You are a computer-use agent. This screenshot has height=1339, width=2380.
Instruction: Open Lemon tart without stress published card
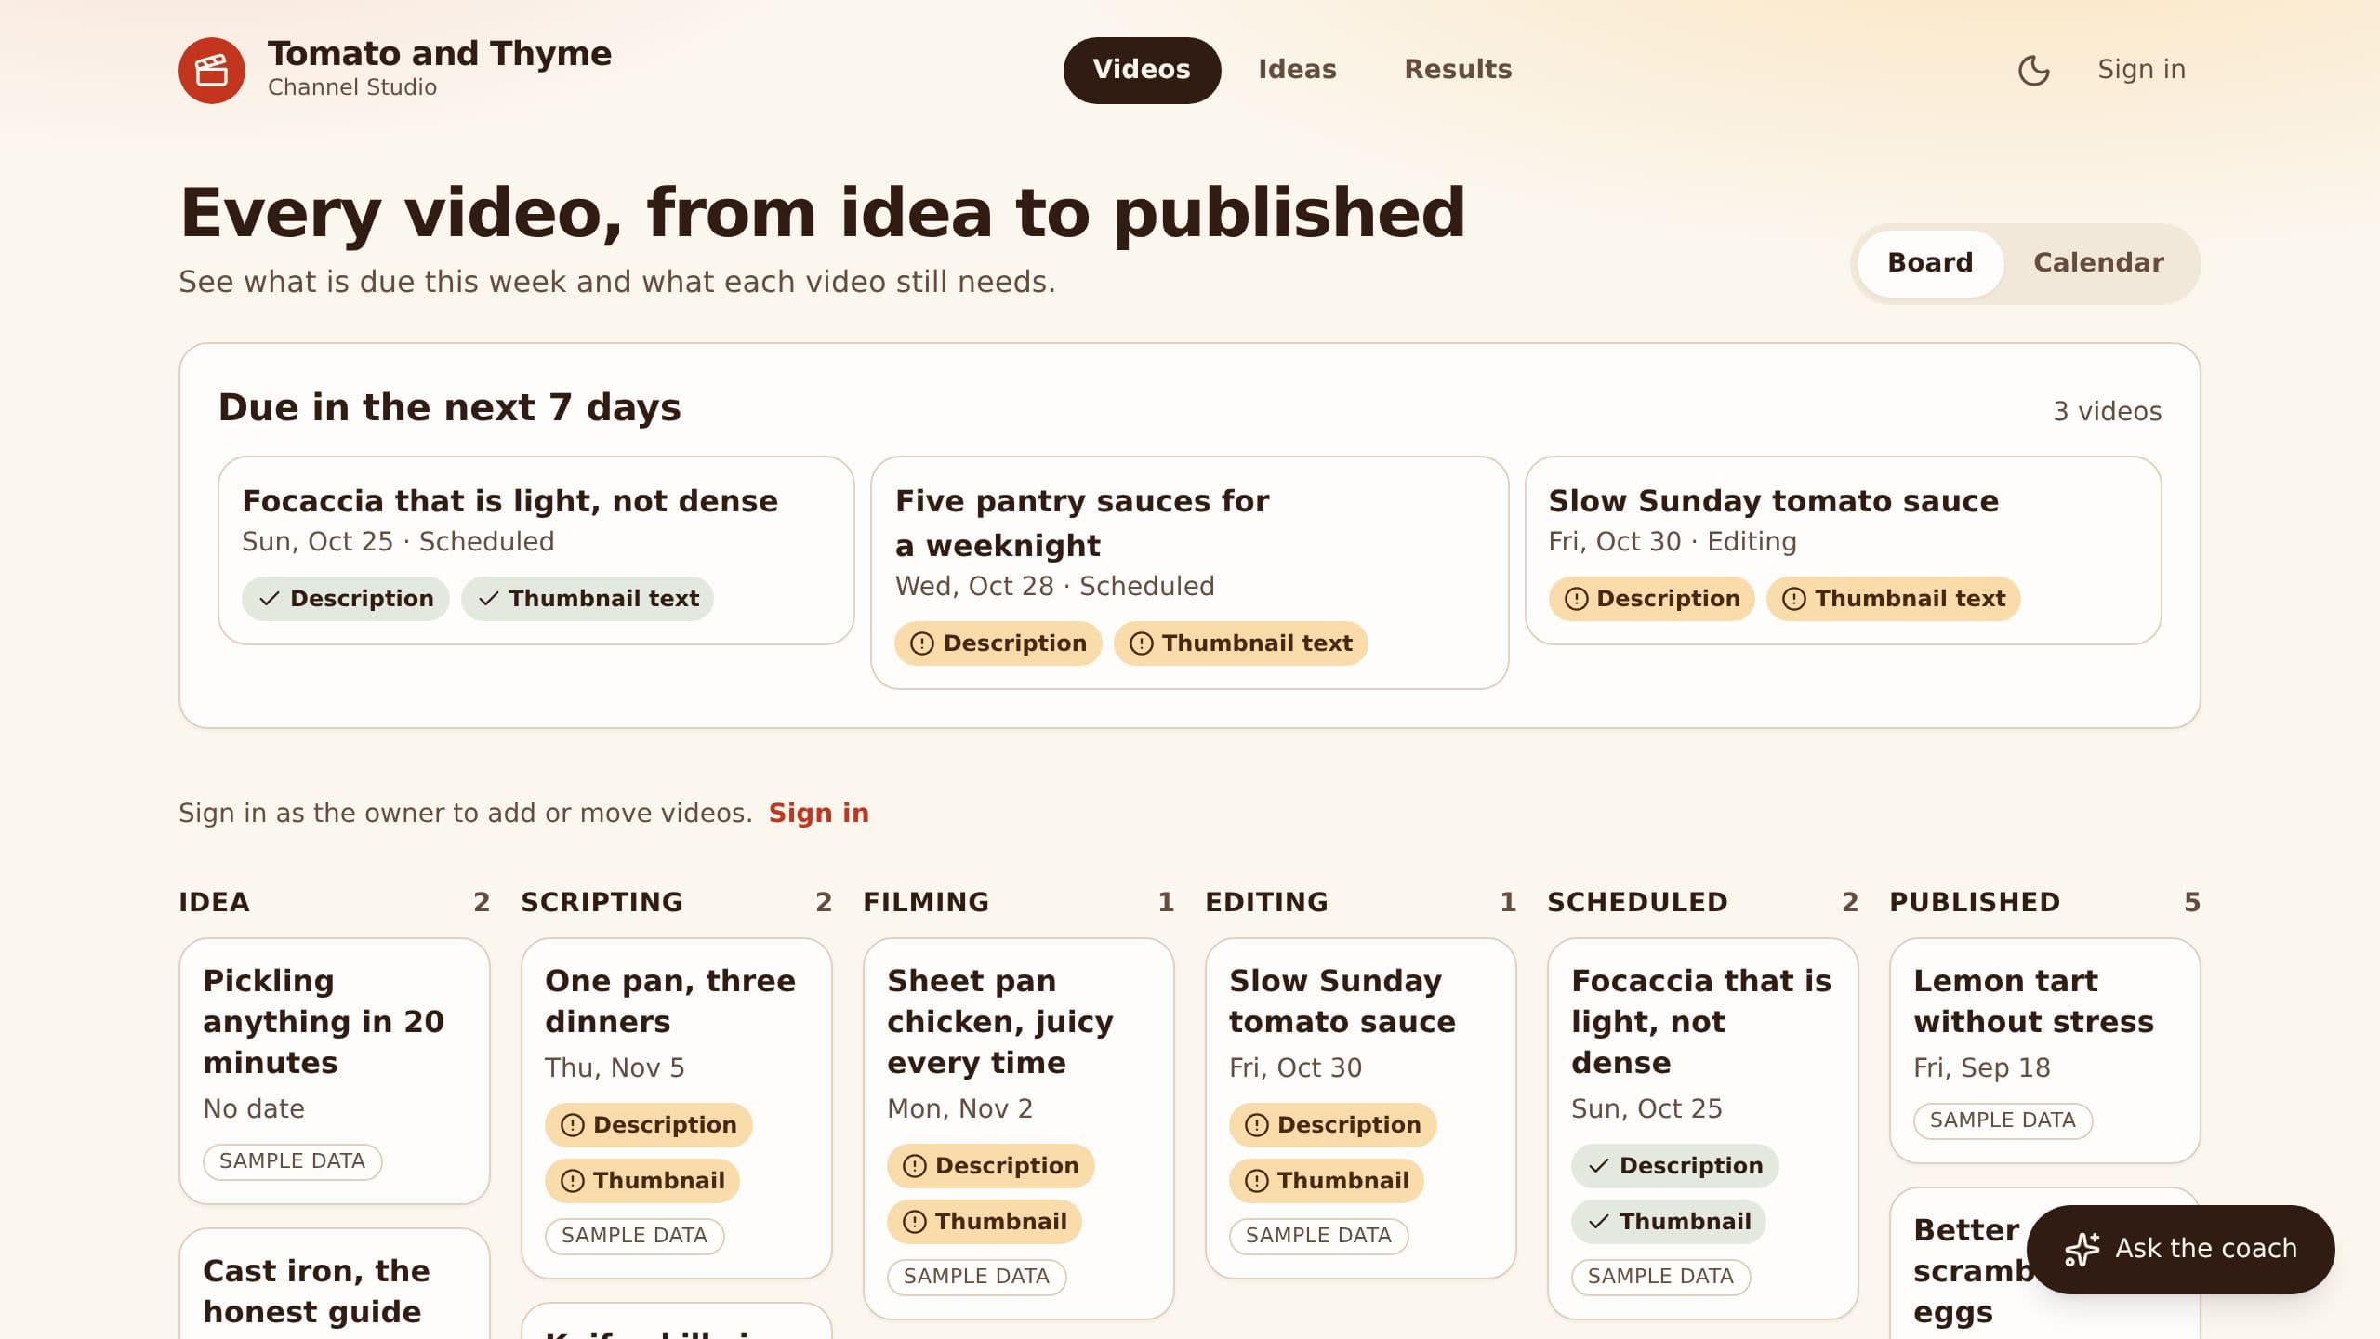point(2044,1050)
